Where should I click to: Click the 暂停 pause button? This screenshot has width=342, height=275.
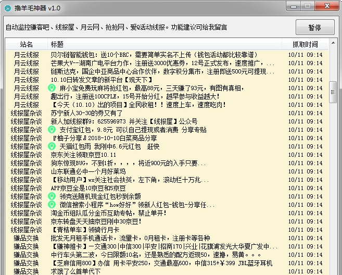(x=315, y=27)
